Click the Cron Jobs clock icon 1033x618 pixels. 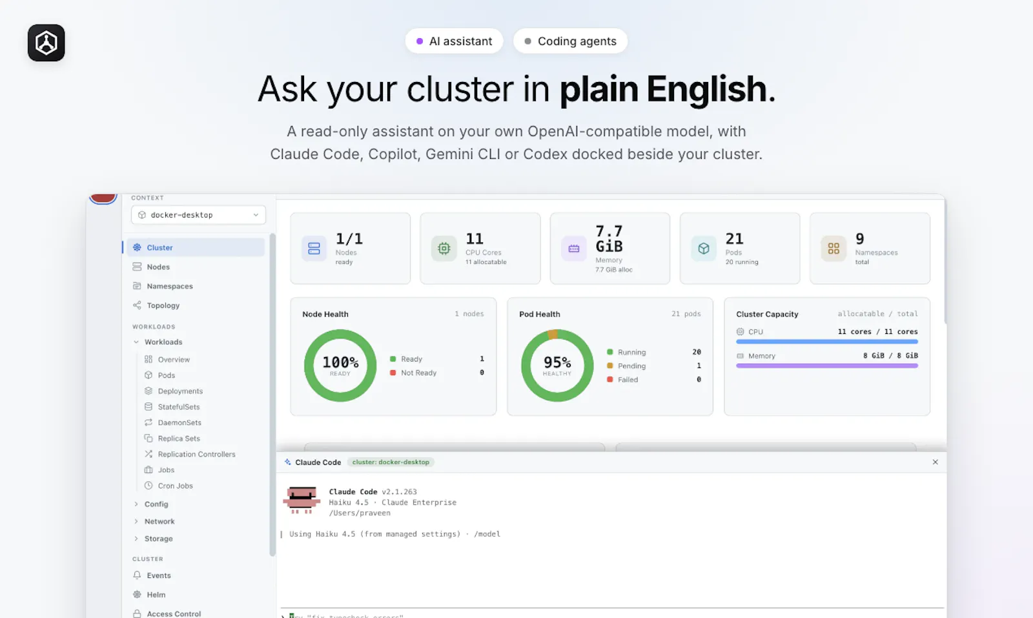point(148,486)
